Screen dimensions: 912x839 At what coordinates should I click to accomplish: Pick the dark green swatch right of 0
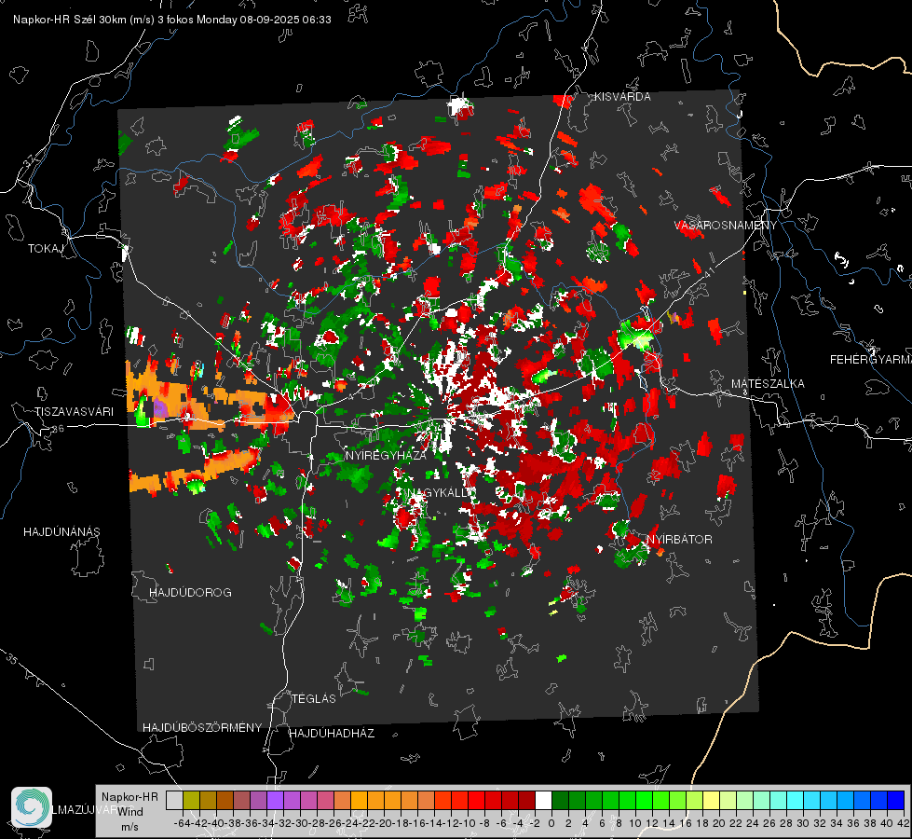pos(560,800)
